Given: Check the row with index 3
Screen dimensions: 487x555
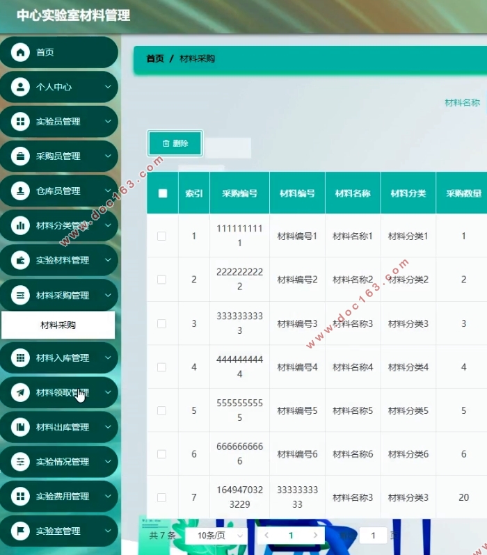Looking at the screenshot, I should [161, 323].
